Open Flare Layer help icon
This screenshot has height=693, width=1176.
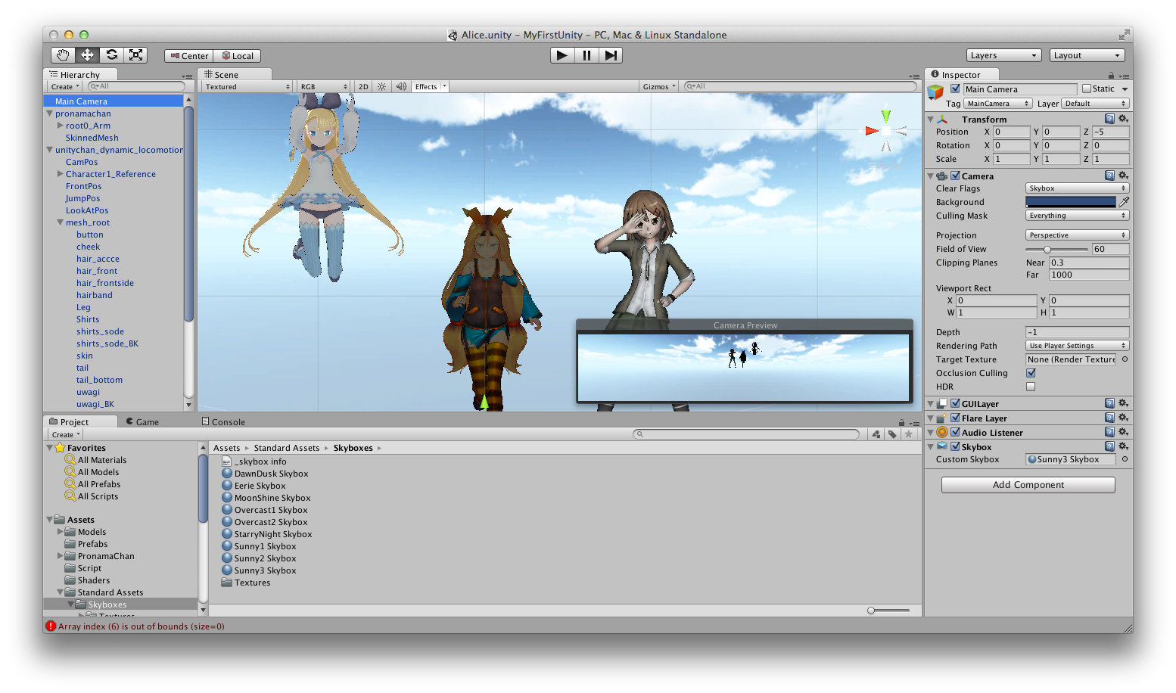pyautogui.click(x=1109, y=418)
